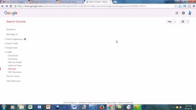This screenshot has height=110, width=196.
Task: Open Security Issues
Action: coord(13,76)
